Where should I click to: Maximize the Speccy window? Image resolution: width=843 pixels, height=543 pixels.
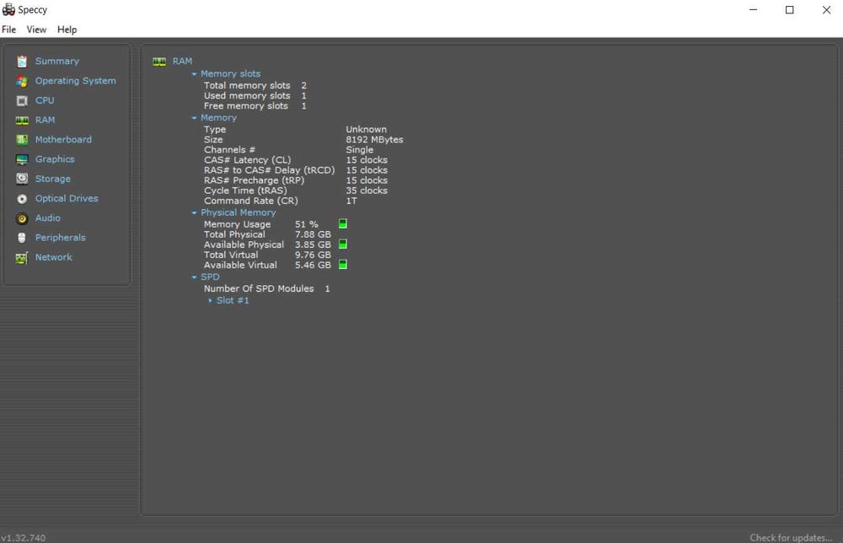pos(789,9)
